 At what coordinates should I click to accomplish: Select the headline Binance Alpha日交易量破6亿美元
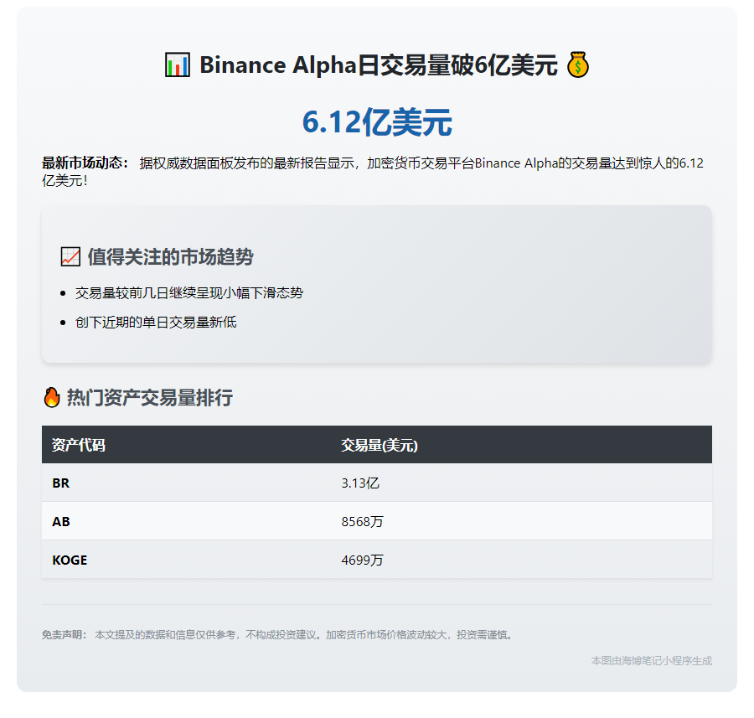[379, 65]
